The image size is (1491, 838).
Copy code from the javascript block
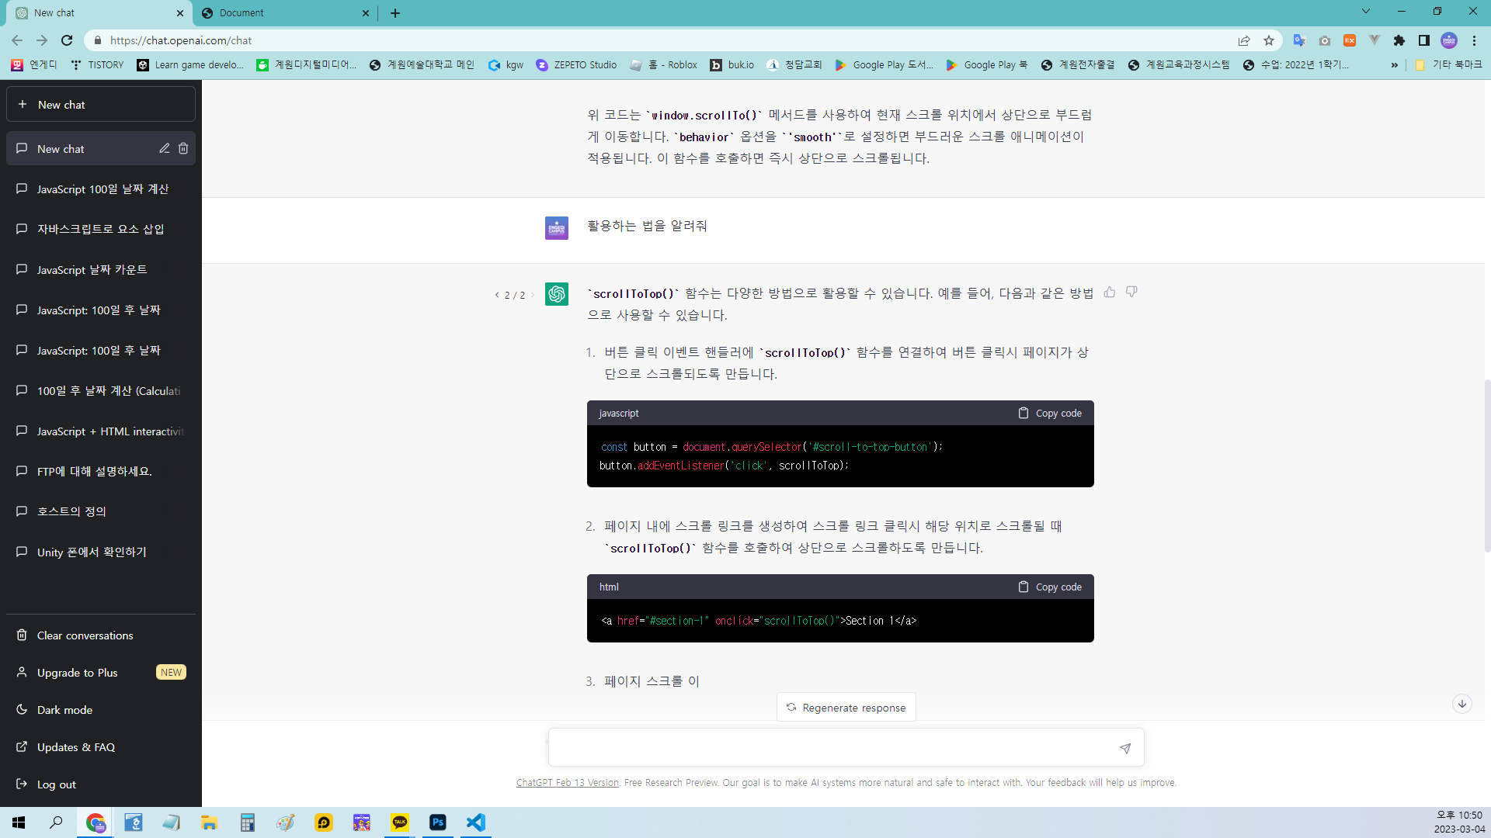1050,414
